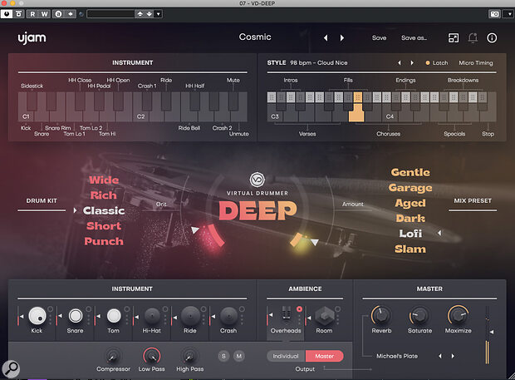Image resolution: width=515 pixels, height=380 pixels.
Task: Toggle the Overheads enable circle
Action: (x=299, y=309)
